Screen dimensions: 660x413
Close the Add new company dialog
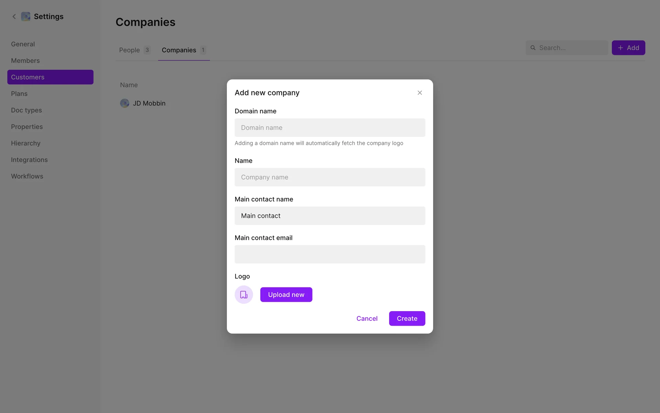coord(420,93)
